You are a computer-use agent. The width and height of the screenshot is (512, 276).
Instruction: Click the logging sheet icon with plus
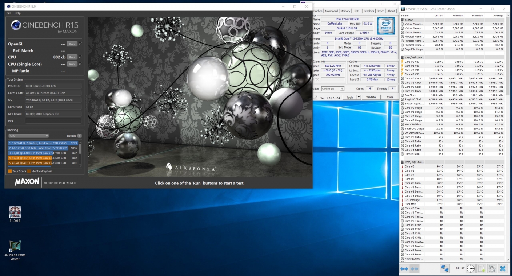[x=481, y=269]
